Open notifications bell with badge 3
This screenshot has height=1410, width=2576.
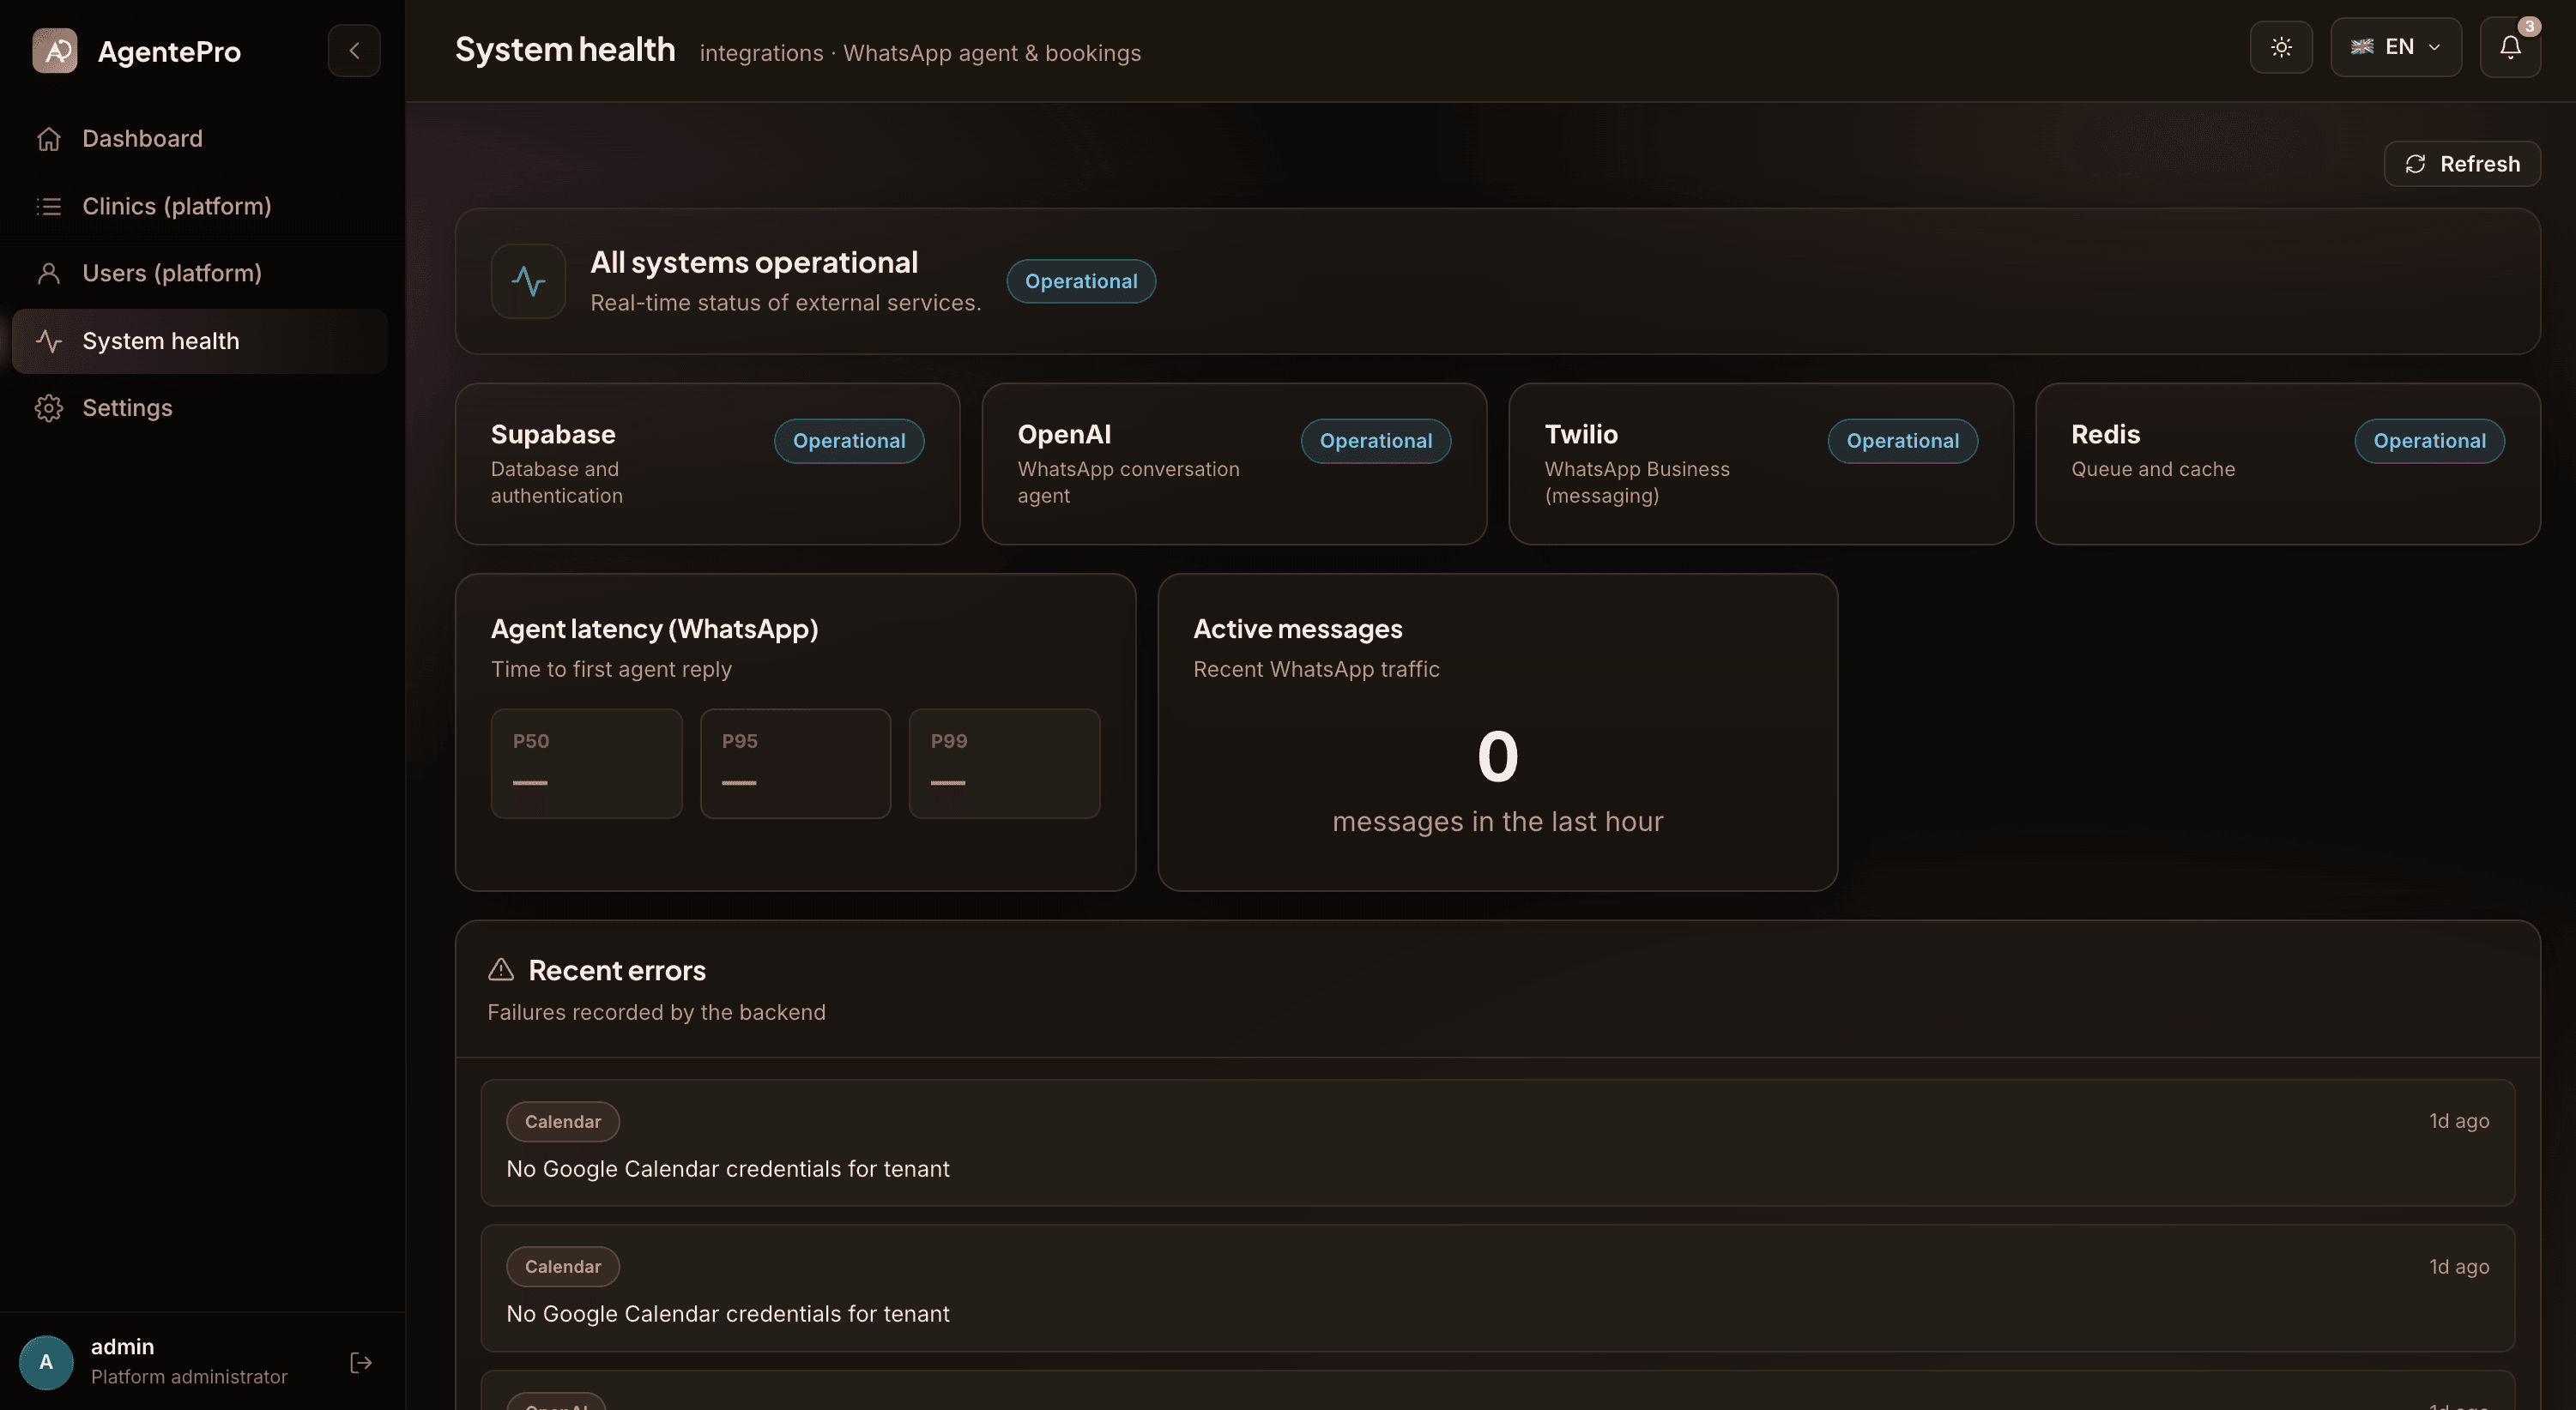pos(2510,47)
